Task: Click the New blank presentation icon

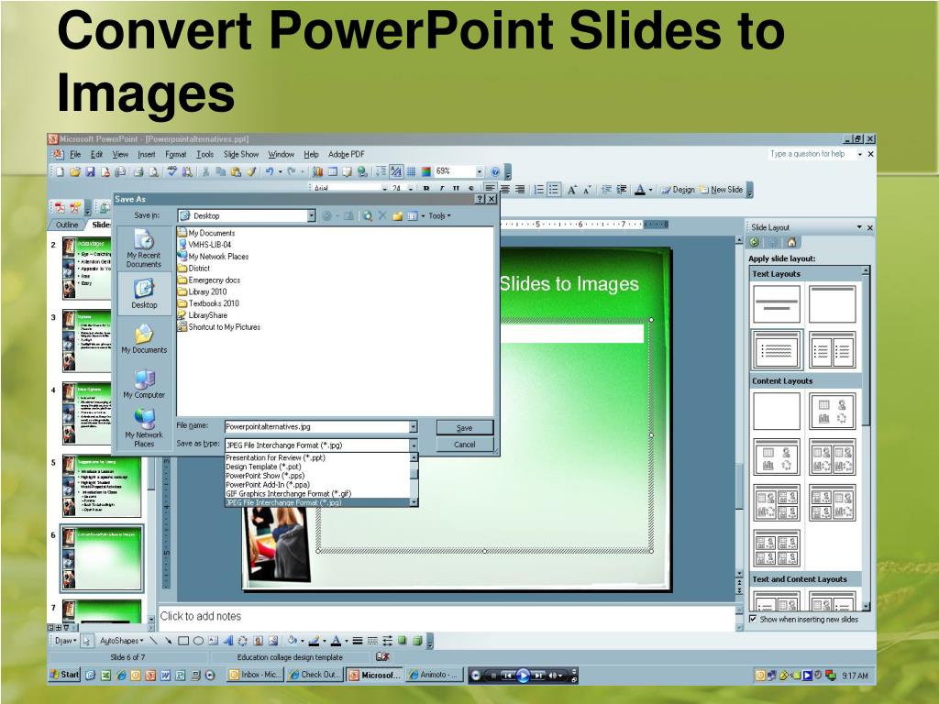Action: 60,171
